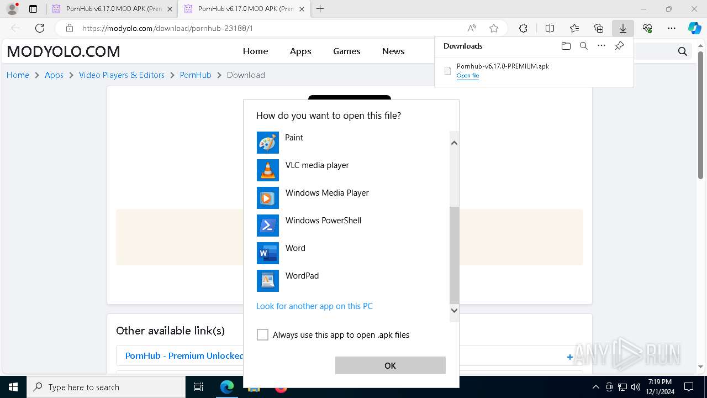
Task: Open a new browser tab
Action: (320, 9)
